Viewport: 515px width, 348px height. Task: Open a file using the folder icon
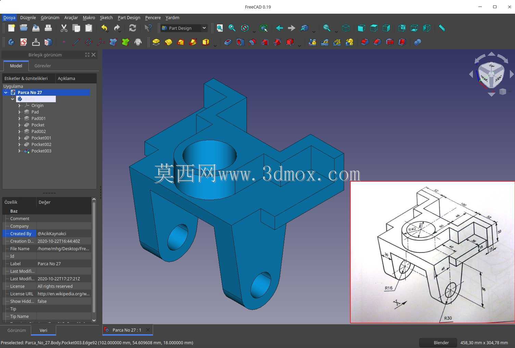24,28
